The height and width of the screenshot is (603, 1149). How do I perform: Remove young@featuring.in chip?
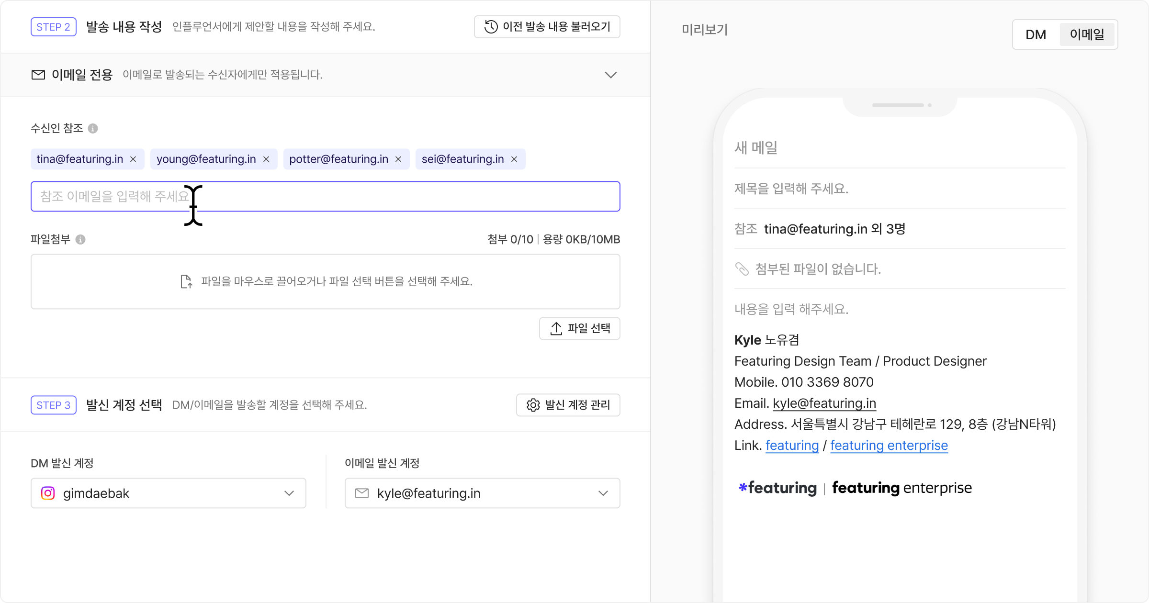point(266,159)
